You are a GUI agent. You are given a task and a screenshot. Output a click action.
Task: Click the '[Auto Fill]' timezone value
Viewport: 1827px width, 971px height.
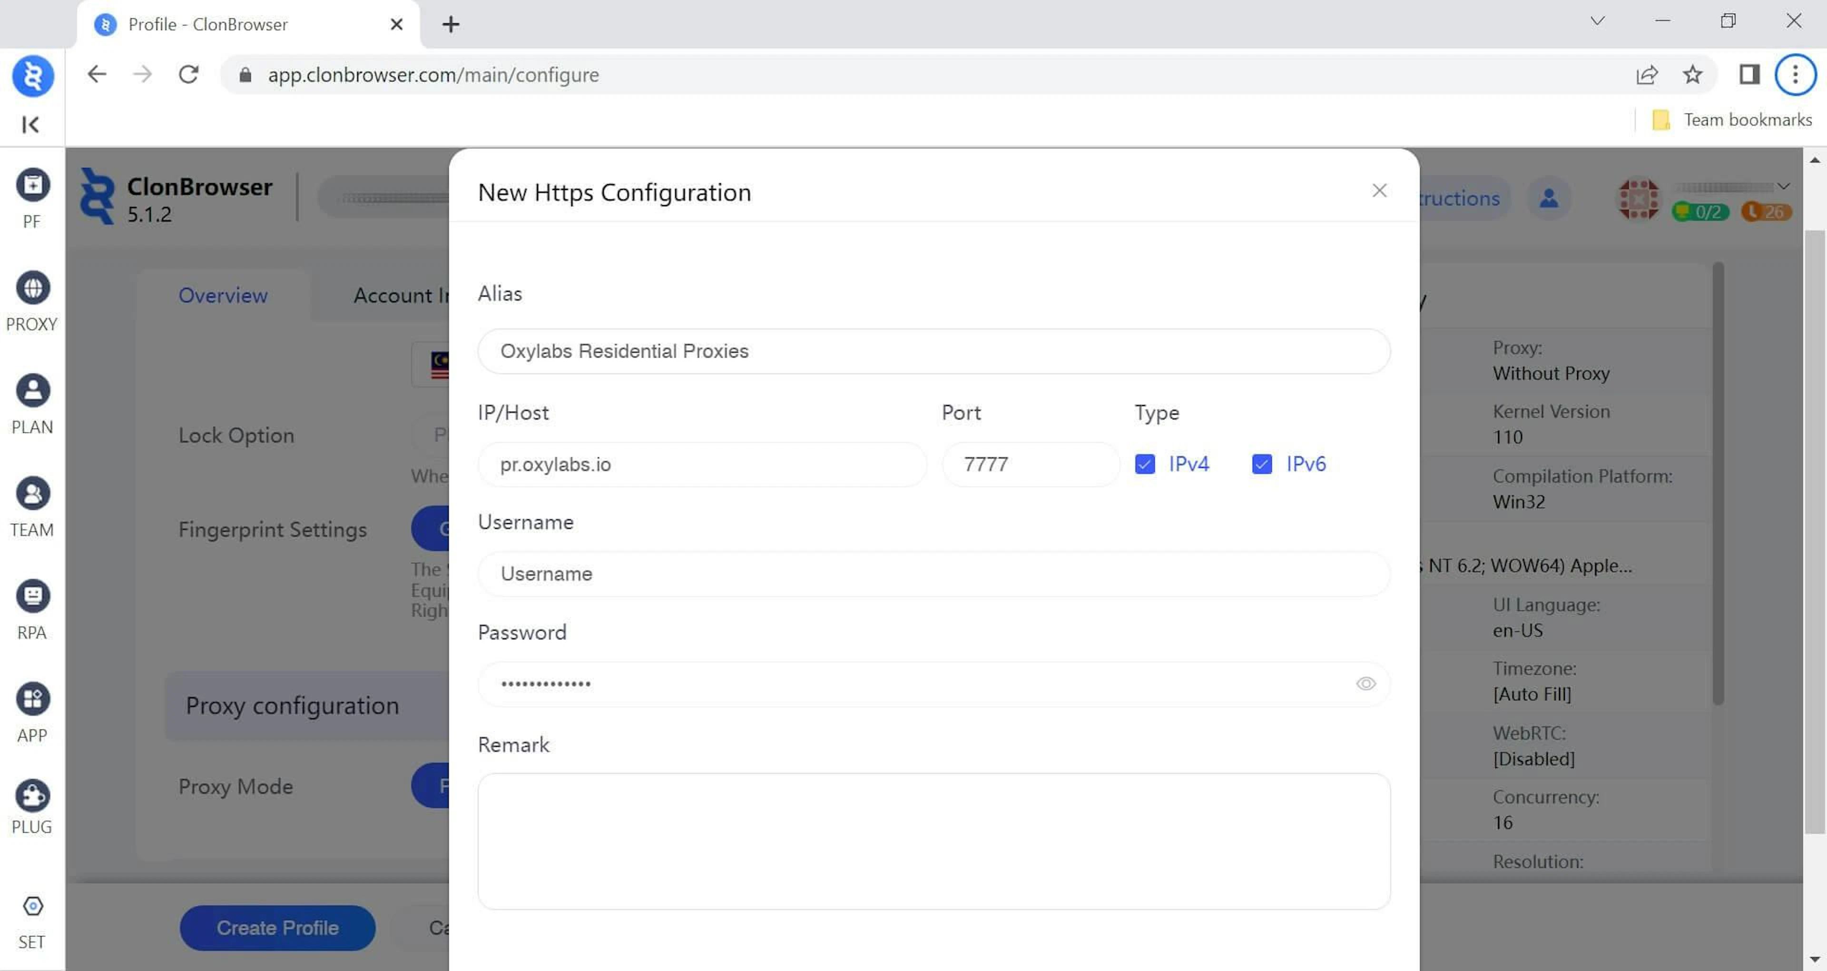[1532, 694]
